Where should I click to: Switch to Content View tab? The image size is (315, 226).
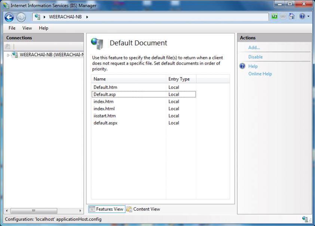(x=143, y=209)
